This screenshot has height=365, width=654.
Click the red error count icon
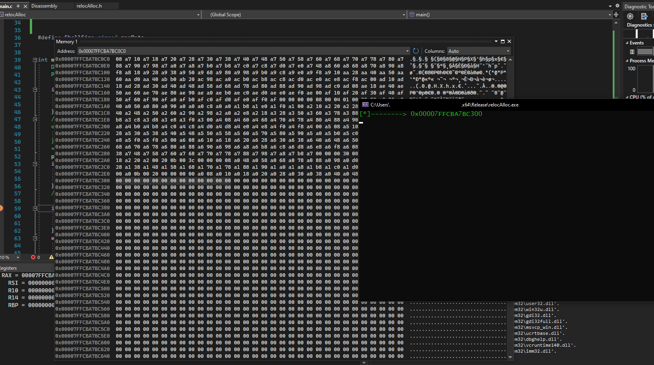point(33,257)
